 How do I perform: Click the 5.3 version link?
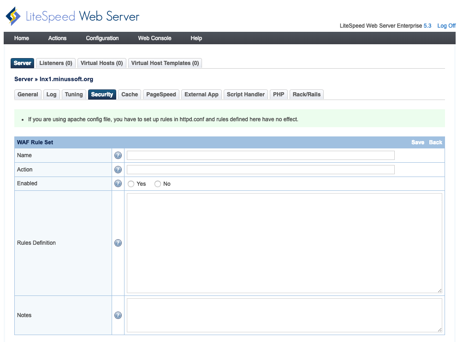(427, 26)
